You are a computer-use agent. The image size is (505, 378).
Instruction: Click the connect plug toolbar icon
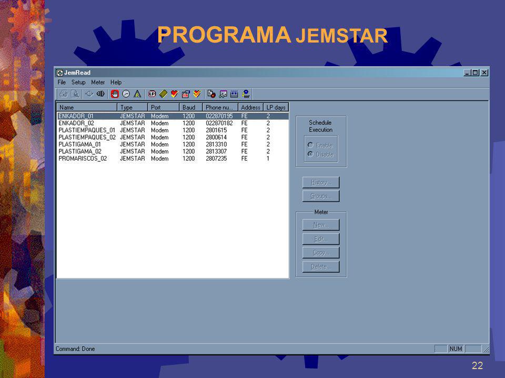click(x=100, y=94)
